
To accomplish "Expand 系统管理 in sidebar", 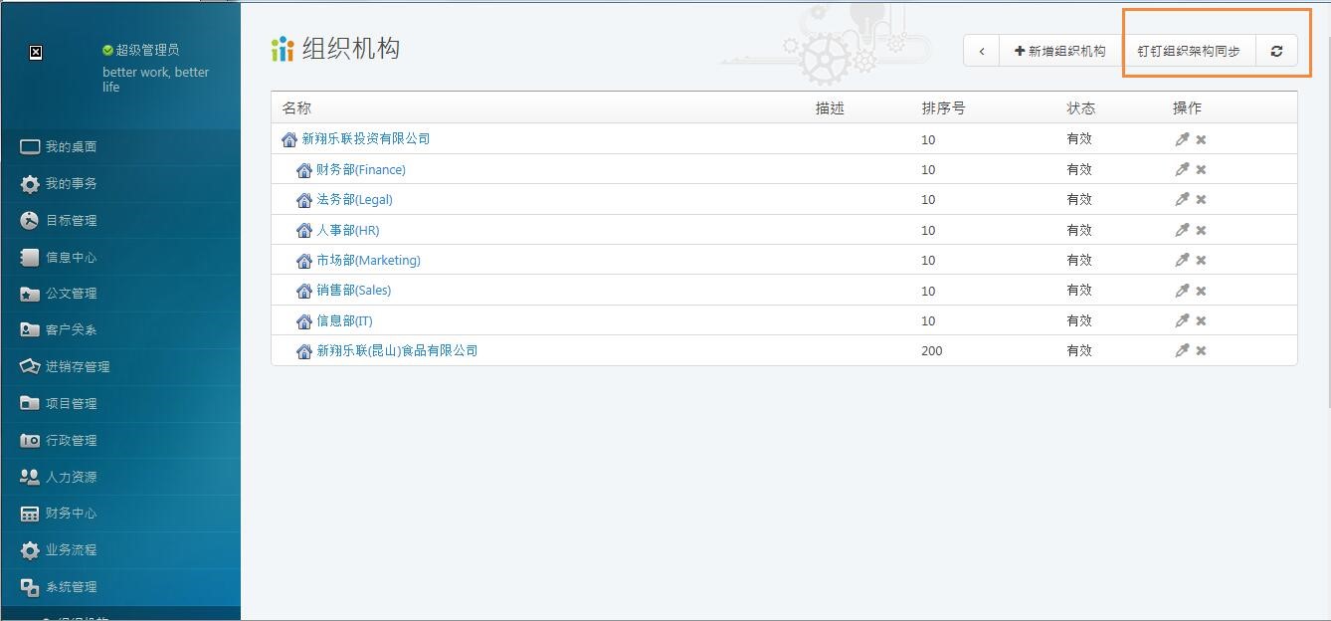I will tap(120, 586).
